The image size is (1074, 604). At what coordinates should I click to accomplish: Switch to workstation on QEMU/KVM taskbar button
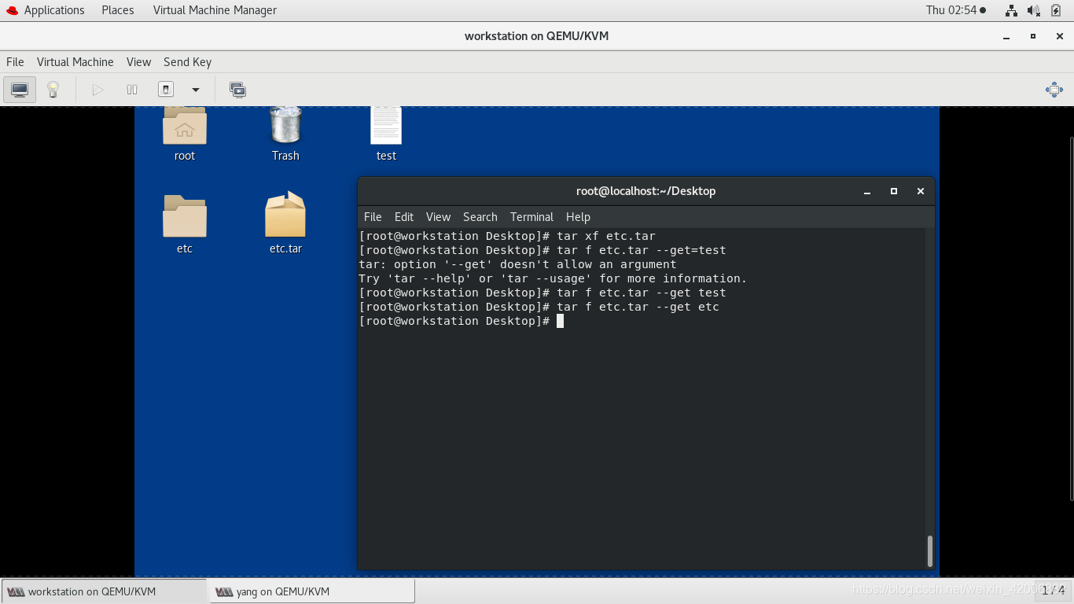point(105,591)
